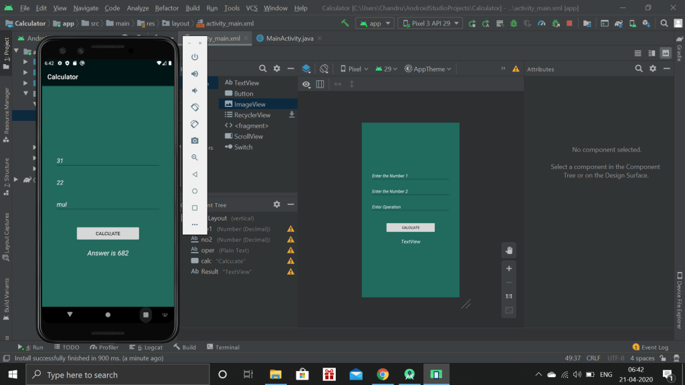The image size is (685, 385).
Task: Click the Debug app bug icon
Action: [514, 23]
